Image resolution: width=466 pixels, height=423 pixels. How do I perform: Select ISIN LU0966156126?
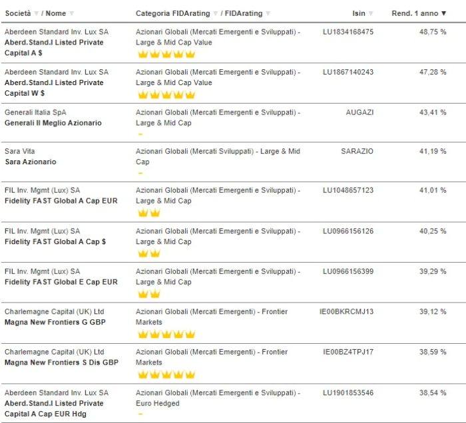348,231
